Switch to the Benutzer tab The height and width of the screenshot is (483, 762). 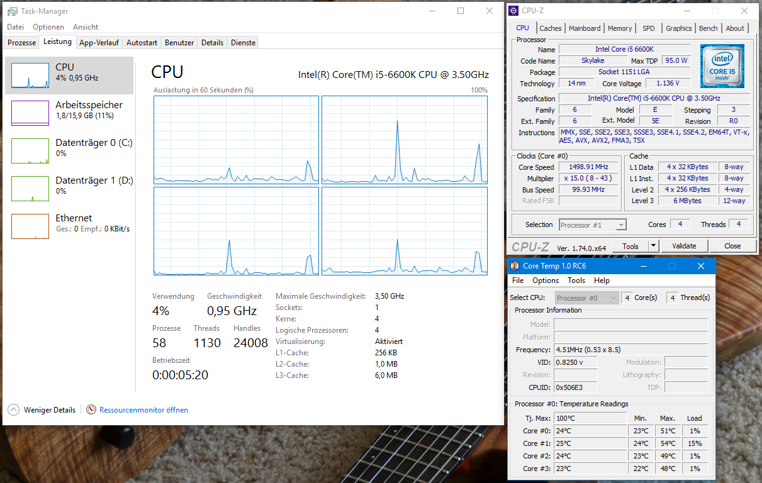click(x=179, y=43)
